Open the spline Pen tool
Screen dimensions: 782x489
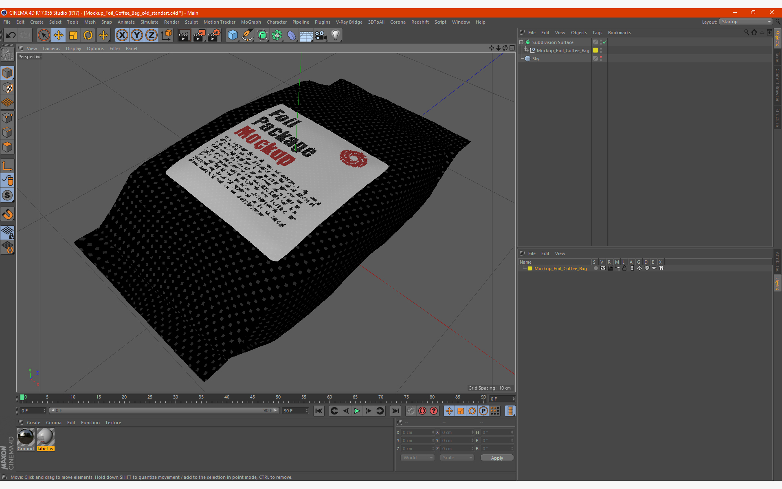coord(247,35)
